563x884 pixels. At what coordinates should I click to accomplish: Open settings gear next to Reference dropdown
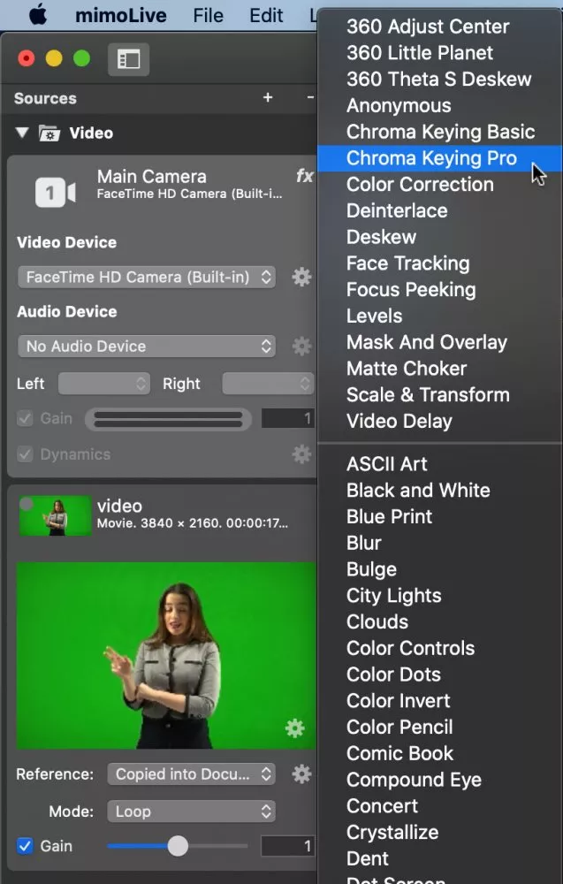301,774
